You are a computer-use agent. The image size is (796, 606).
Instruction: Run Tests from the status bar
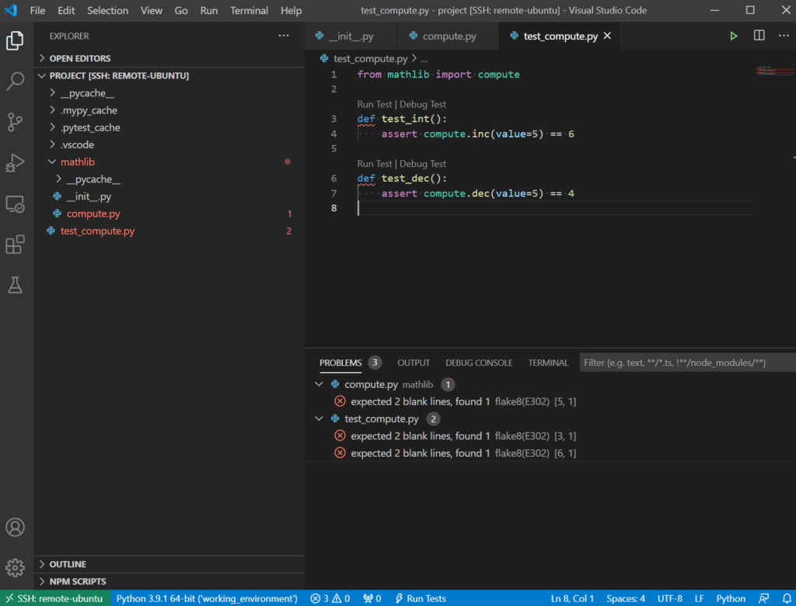[421, 598]
